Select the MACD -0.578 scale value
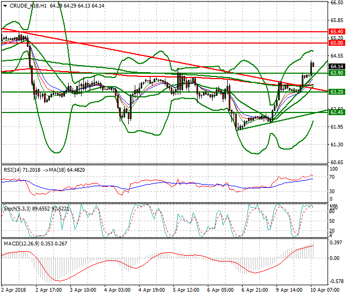The image size is (349, 296). (x=336, y=281)
